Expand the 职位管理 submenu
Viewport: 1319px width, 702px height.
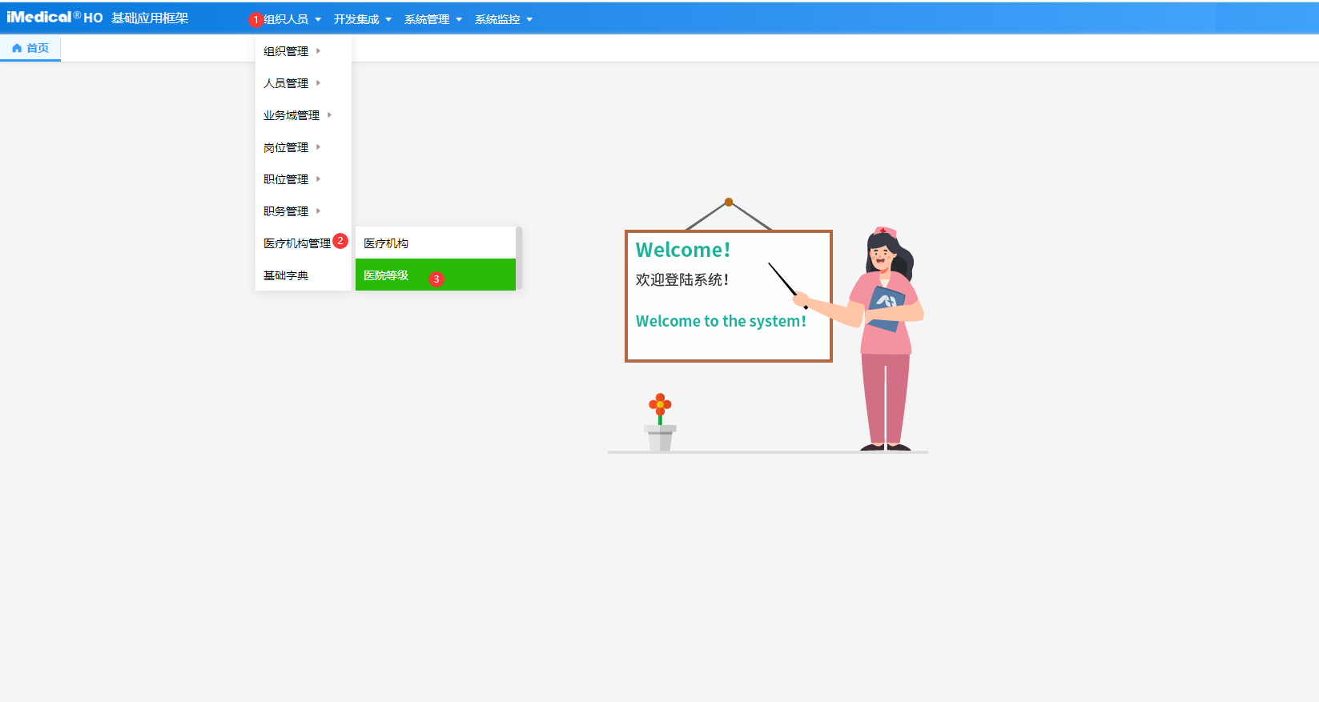coord(287,179)
